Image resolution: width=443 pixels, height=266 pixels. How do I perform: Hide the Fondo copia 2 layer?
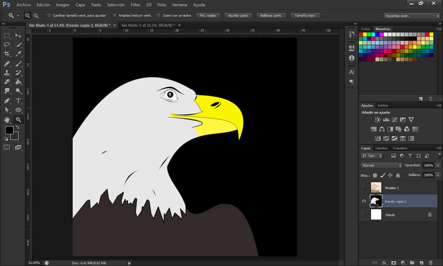pyautogui.click(x=364, y=201)
